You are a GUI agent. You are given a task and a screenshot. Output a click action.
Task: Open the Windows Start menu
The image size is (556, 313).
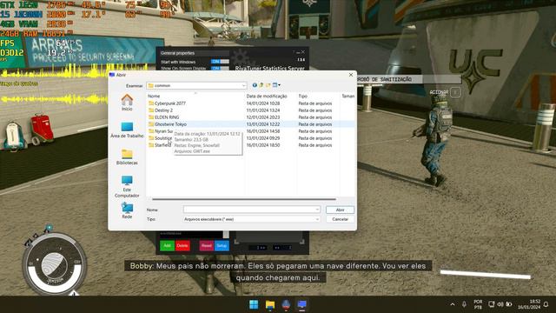point(254,304)
